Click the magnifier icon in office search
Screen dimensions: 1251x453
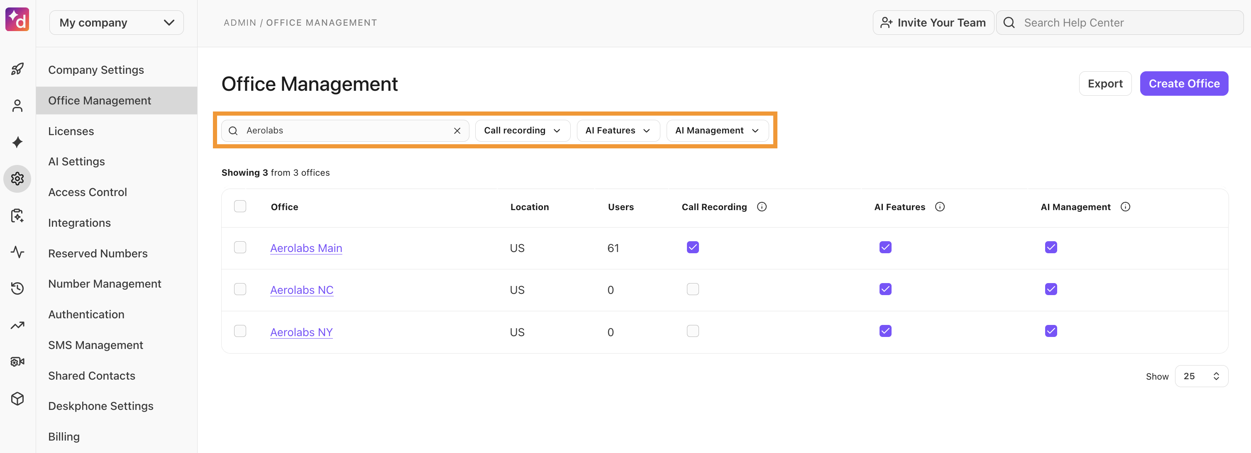point(233,131)
